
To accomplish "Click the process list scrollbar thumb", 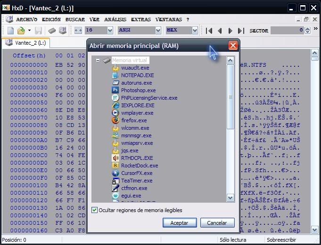I will [x=230, y=97].
